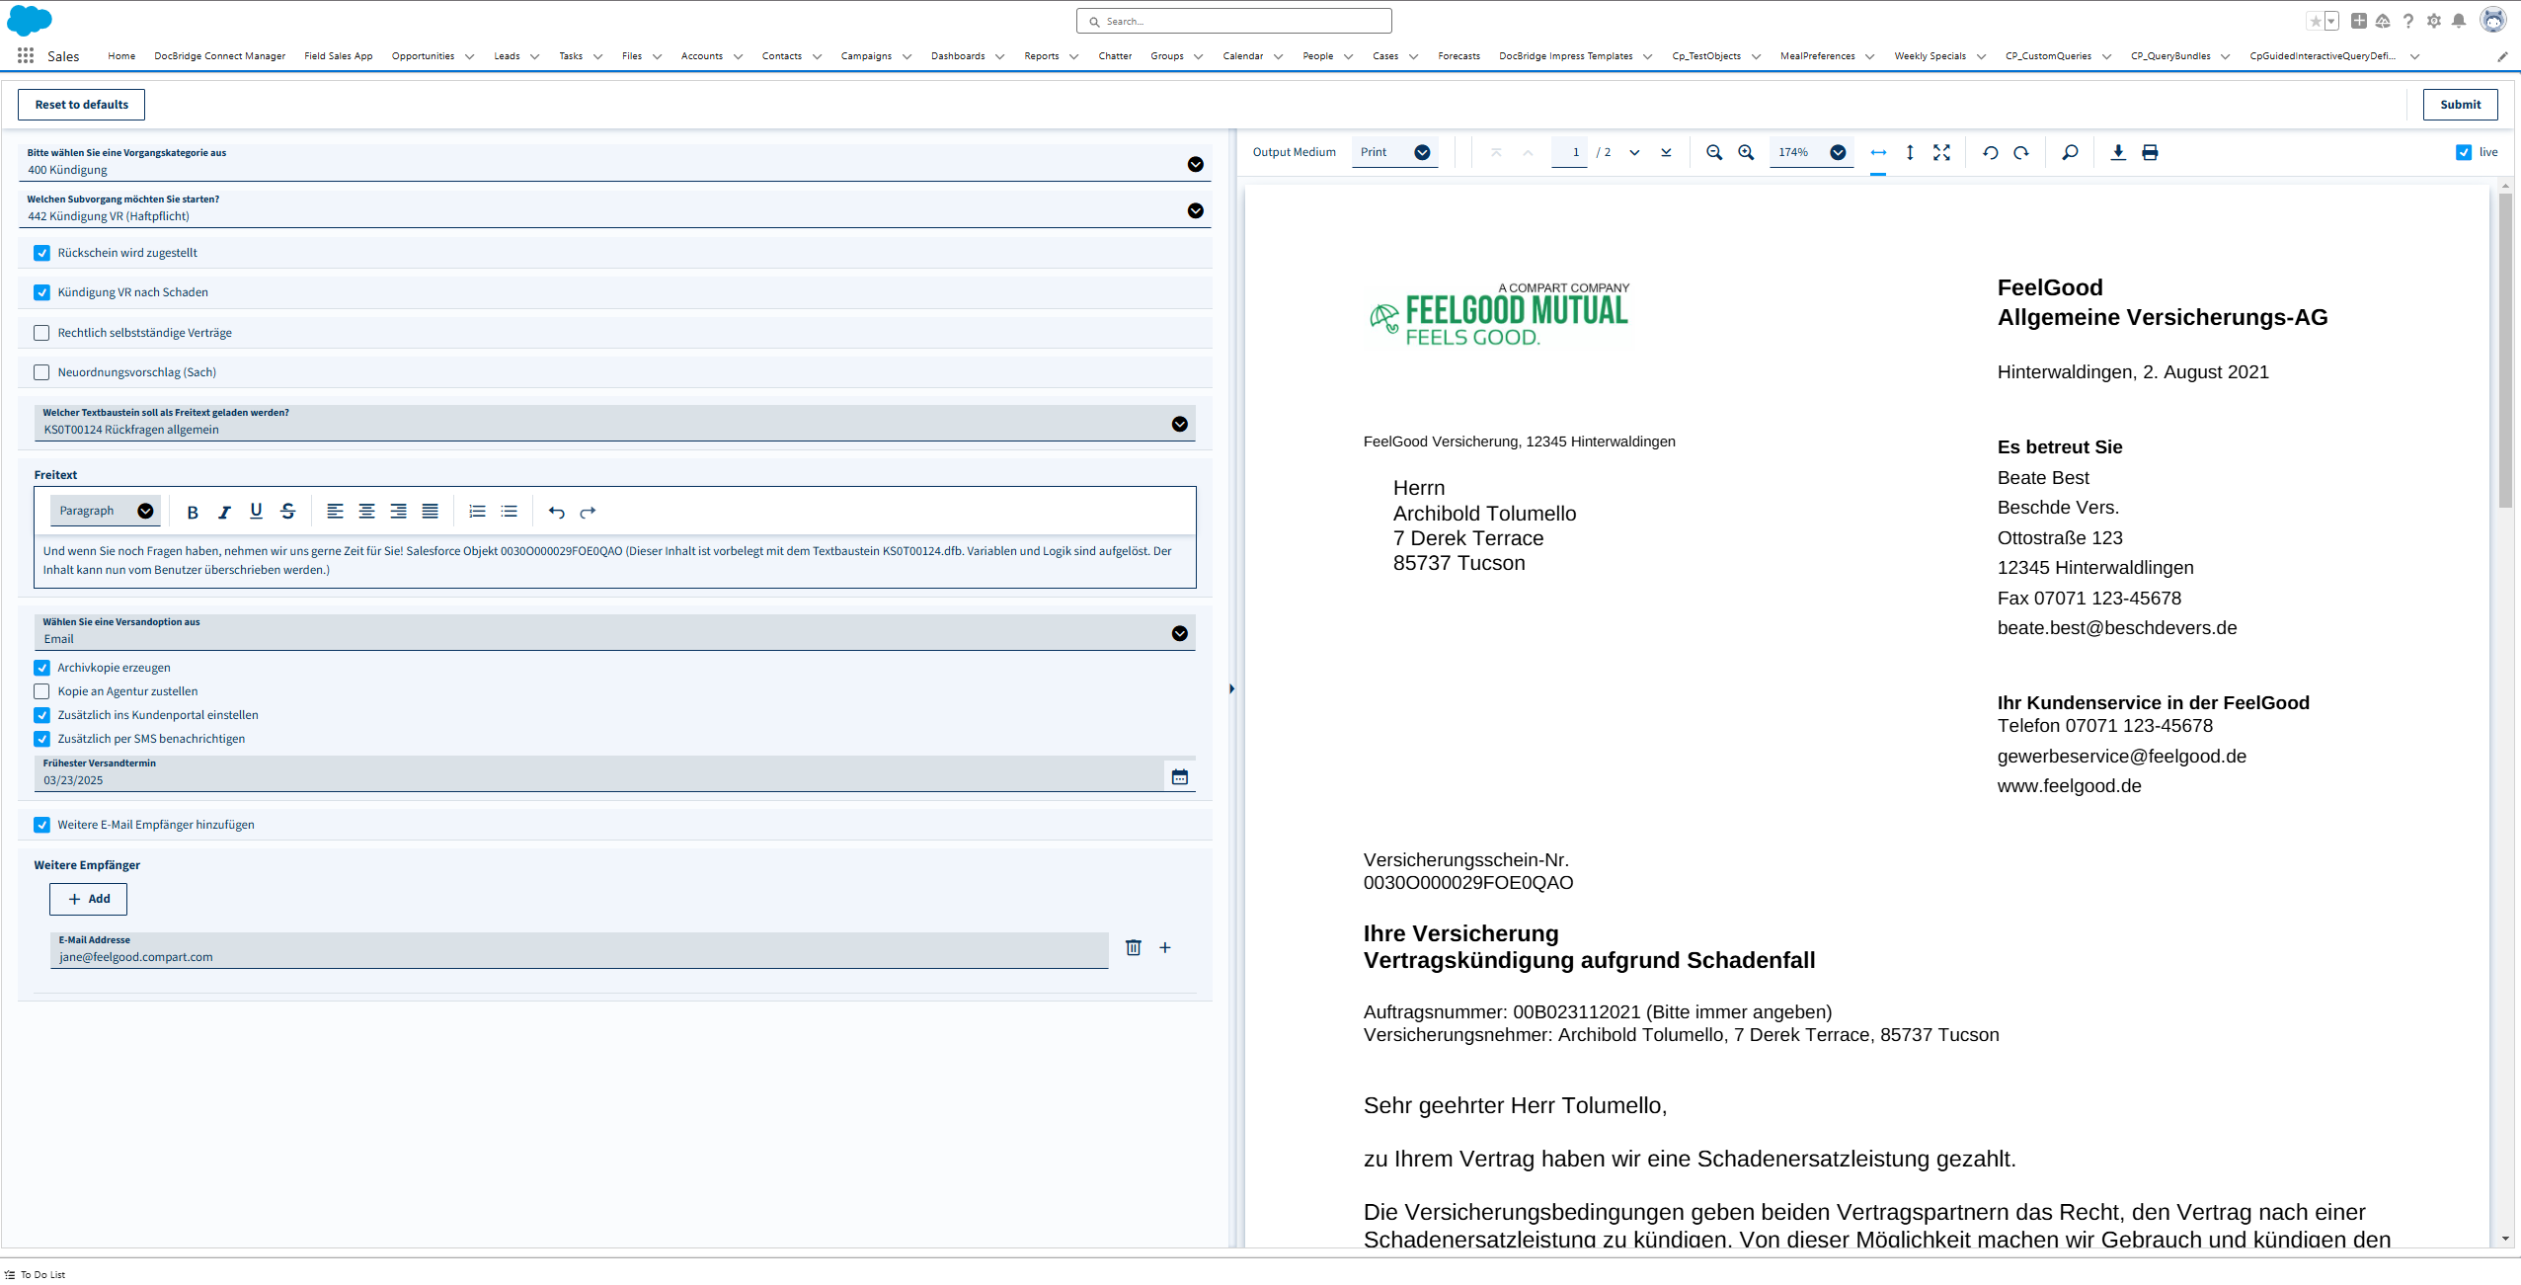This screenshot has height=1285, width=2521.
Task: Uncheck Archivkopie erzeugen
Action: pos(41,668)
